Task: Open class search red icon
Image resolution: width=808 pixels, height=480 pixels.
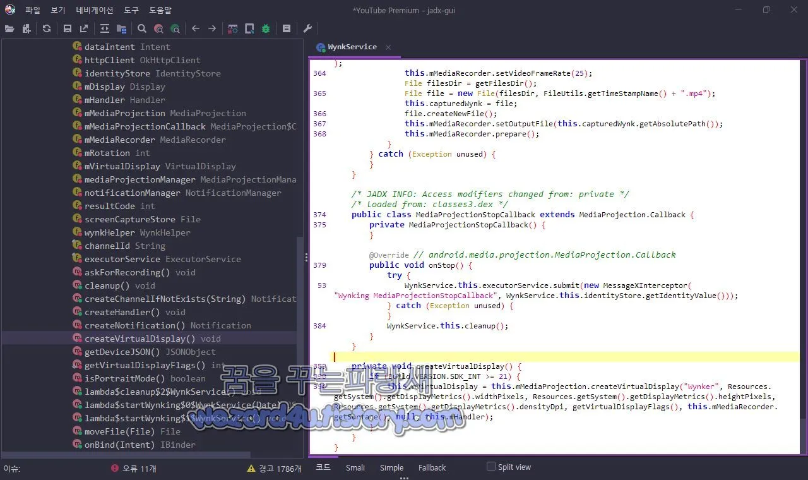Action: [158, 28]
